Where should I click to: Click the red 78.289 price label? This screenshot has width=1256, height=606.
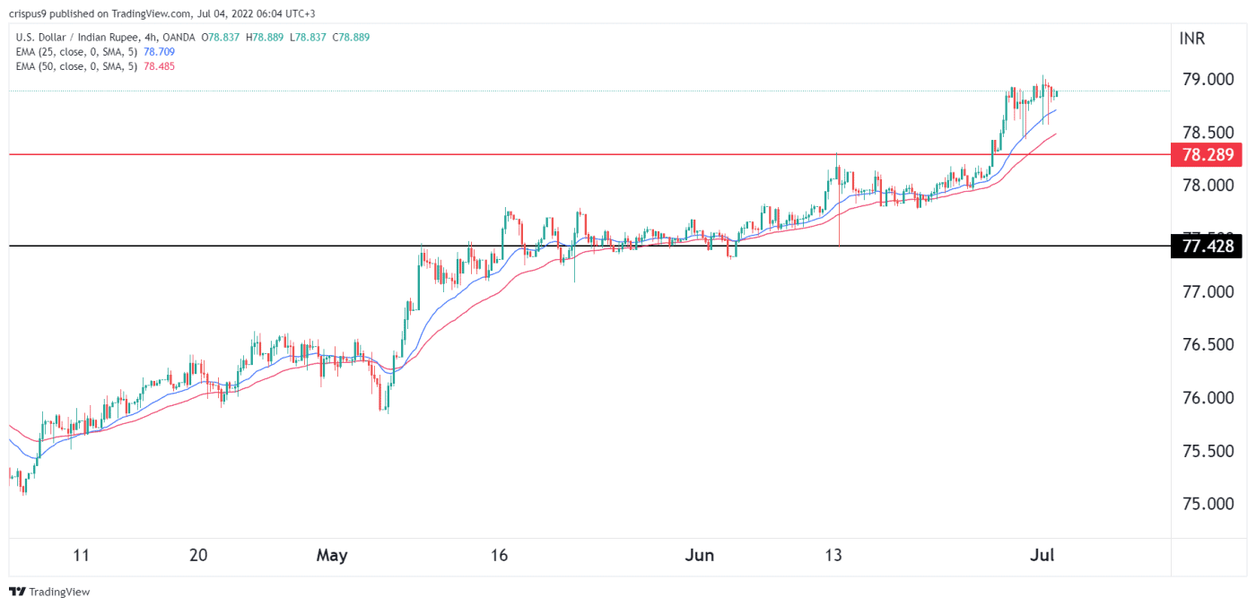(x=1206, y=154)
